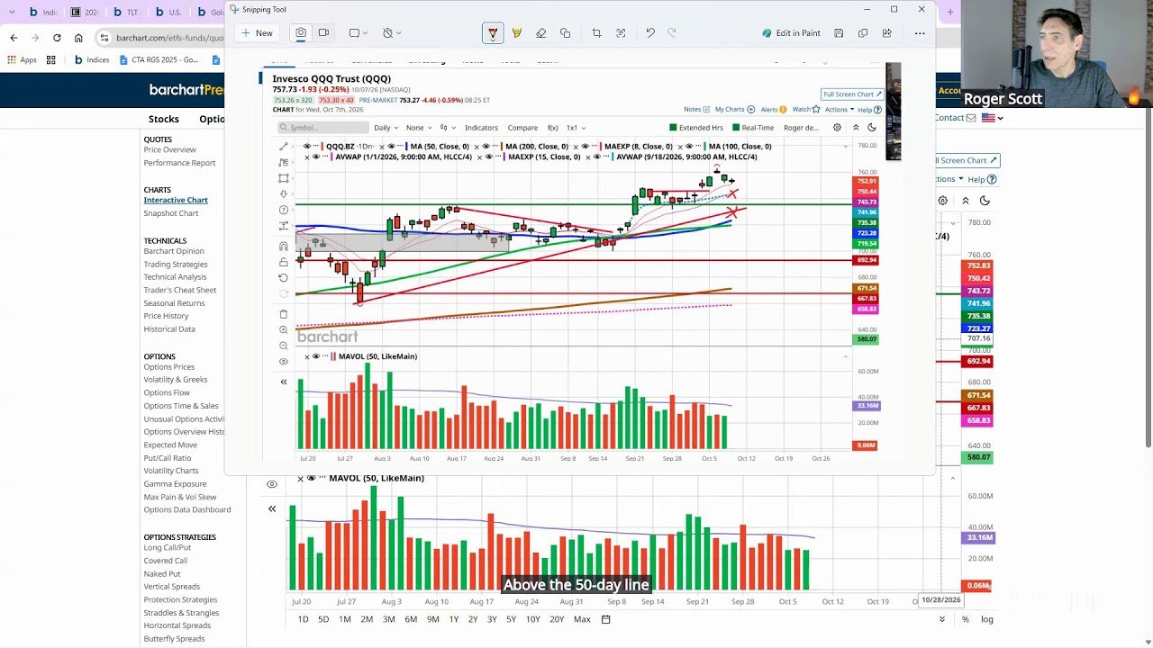1153x648 pixels.
Task: Remove MAVOL study with x in browser
Action: (x=300, y=478)
